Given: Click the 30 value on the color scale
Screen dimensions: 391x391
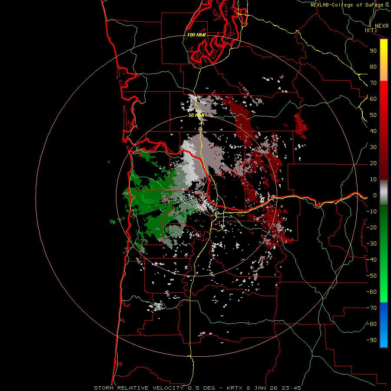Looking at the screenshot, I should (373, 147).
